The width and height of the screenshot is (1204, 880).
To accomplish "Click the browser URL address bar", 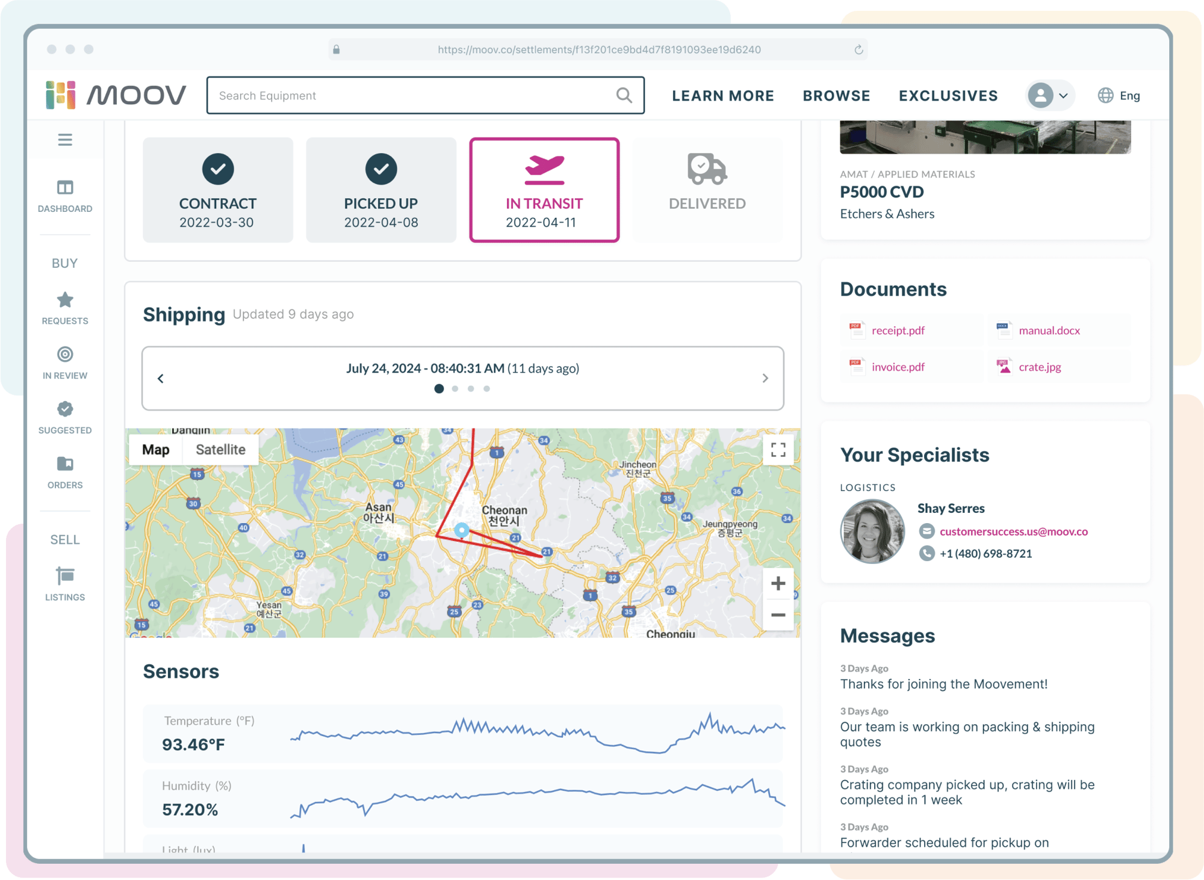I will pyautogui.click(x=598, y=49).
